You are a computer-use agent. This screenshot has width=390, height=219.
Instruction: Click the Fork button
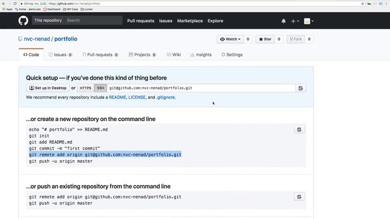click(x=296, y=39)
